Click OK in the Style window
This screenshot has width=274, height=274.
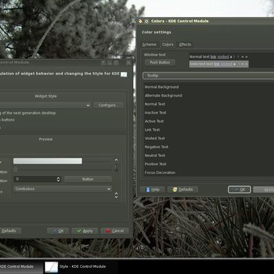click(58, 231)
